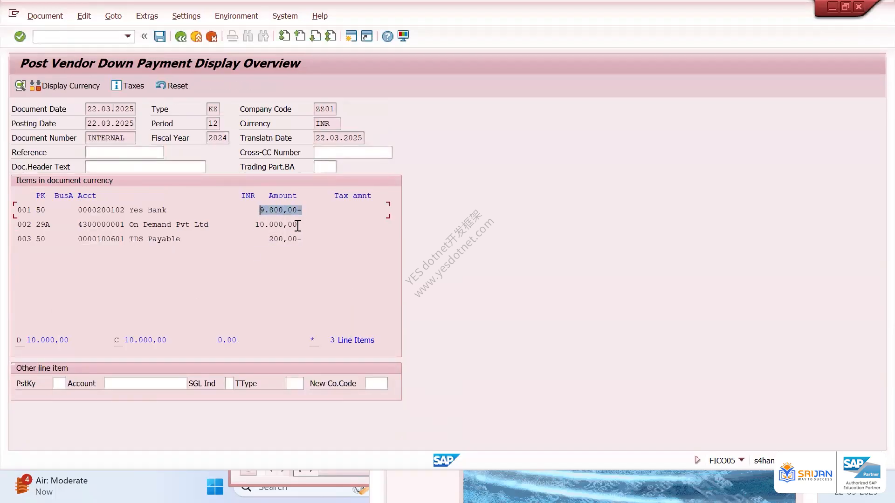
Task: Collapse the command field with the double chevron
Action: click(x=145, y=36)
